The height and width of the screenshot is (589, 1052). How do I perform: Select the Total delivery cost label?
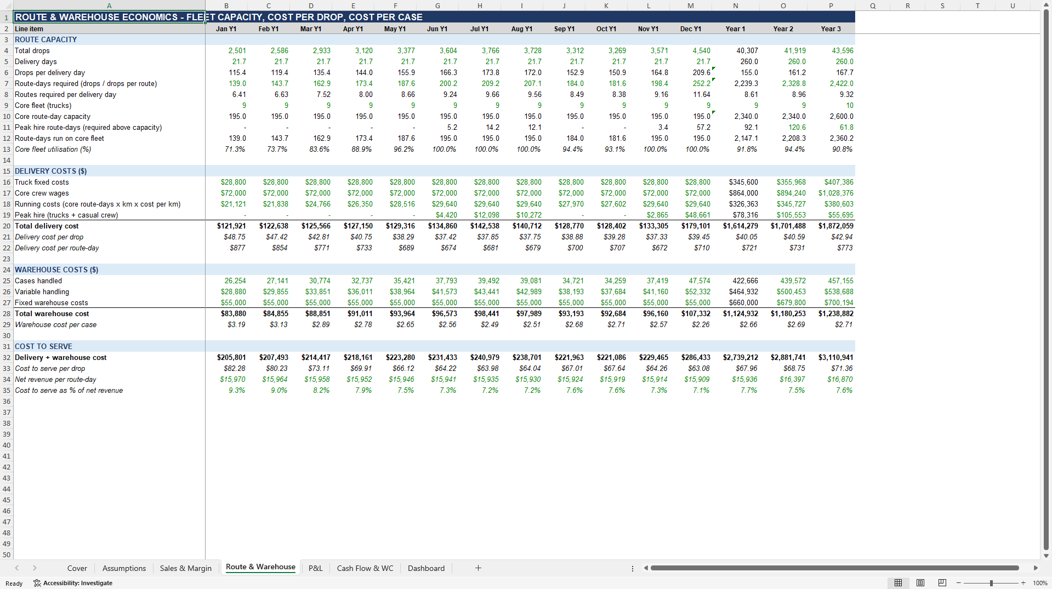coord(47,226)
